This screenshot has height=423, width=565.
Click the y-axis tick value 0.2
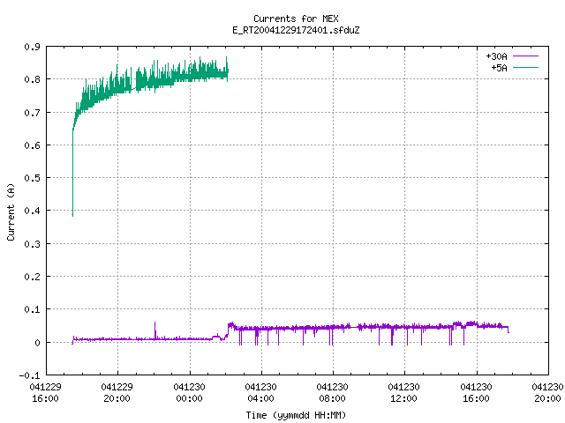click(32, 277)
